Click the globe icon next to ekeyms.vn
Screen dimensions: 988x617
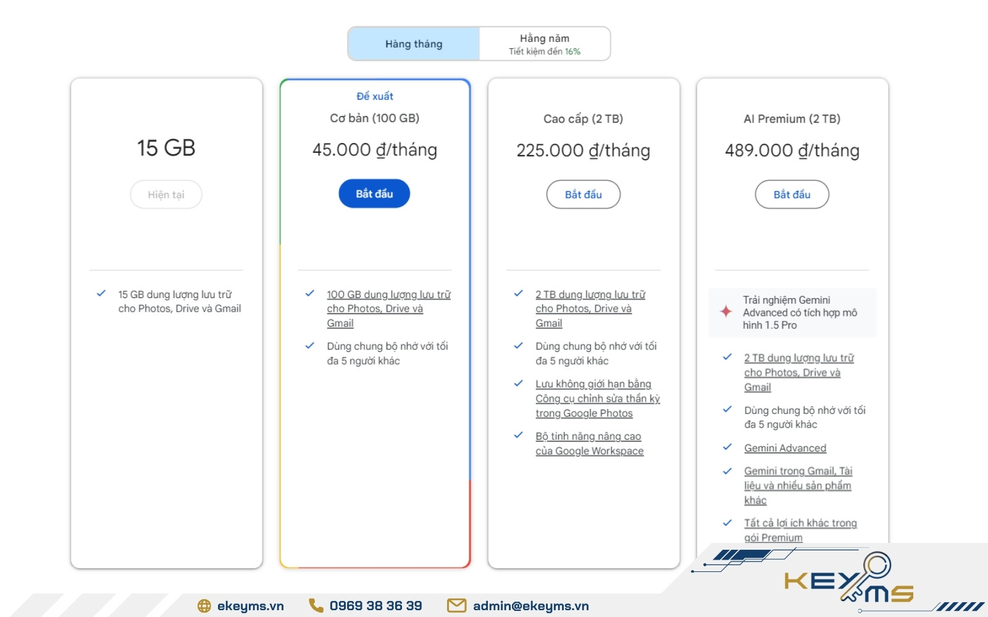[x=204, y=606]
